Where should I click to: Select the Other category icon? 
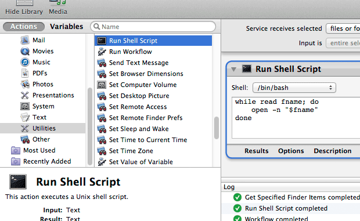click(x=25, y=139)
